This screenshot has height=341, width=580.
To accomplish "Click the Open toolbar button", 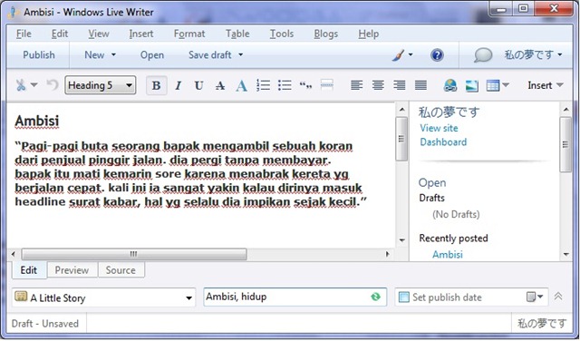I will click(152, 55).
